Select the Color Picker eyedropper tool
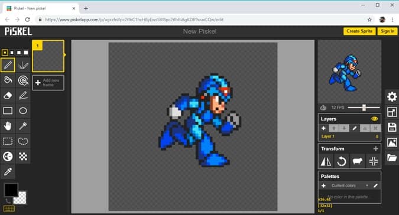Viewport: 399px width, 215px height. (8, 172)
